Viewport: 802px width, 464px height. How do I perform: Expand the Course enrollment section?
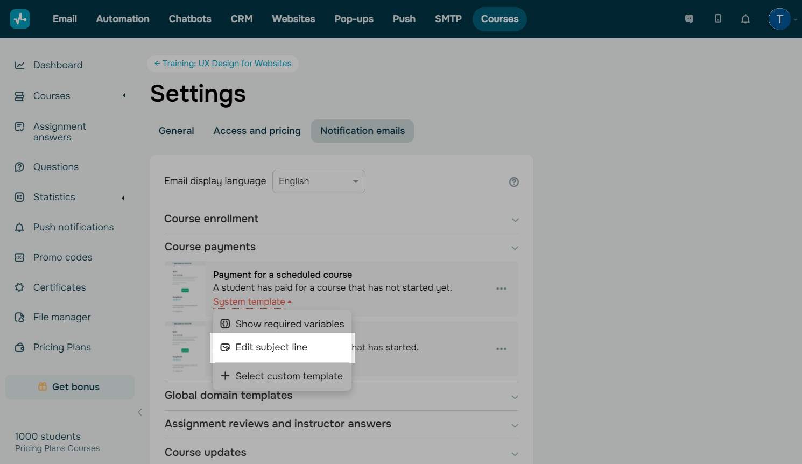coord(515,220)
